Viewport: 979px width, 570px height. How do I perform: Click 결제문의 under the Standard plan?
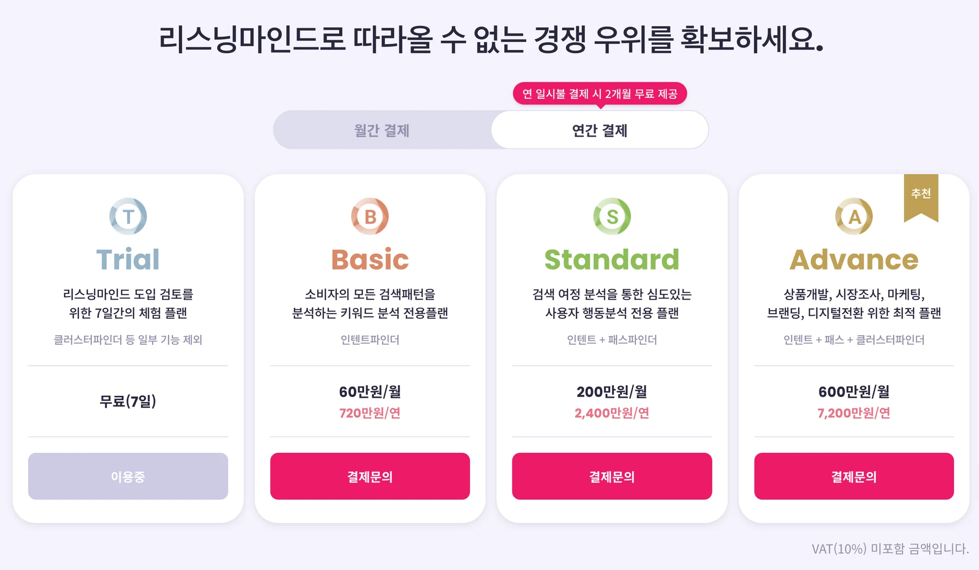(611, 476)
